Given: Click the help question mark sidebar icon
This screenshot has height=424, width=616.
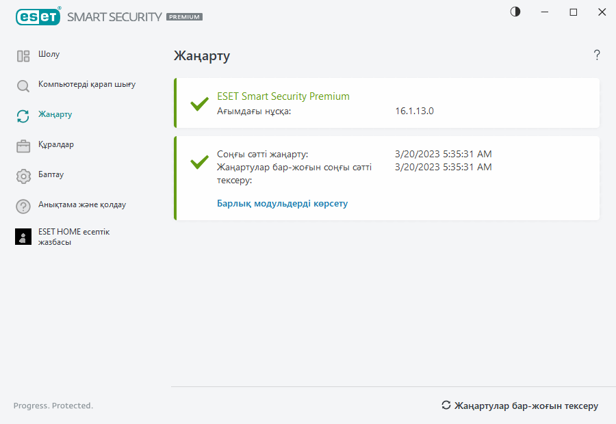Looking at the screenshot, I should [x=23, y=206].
